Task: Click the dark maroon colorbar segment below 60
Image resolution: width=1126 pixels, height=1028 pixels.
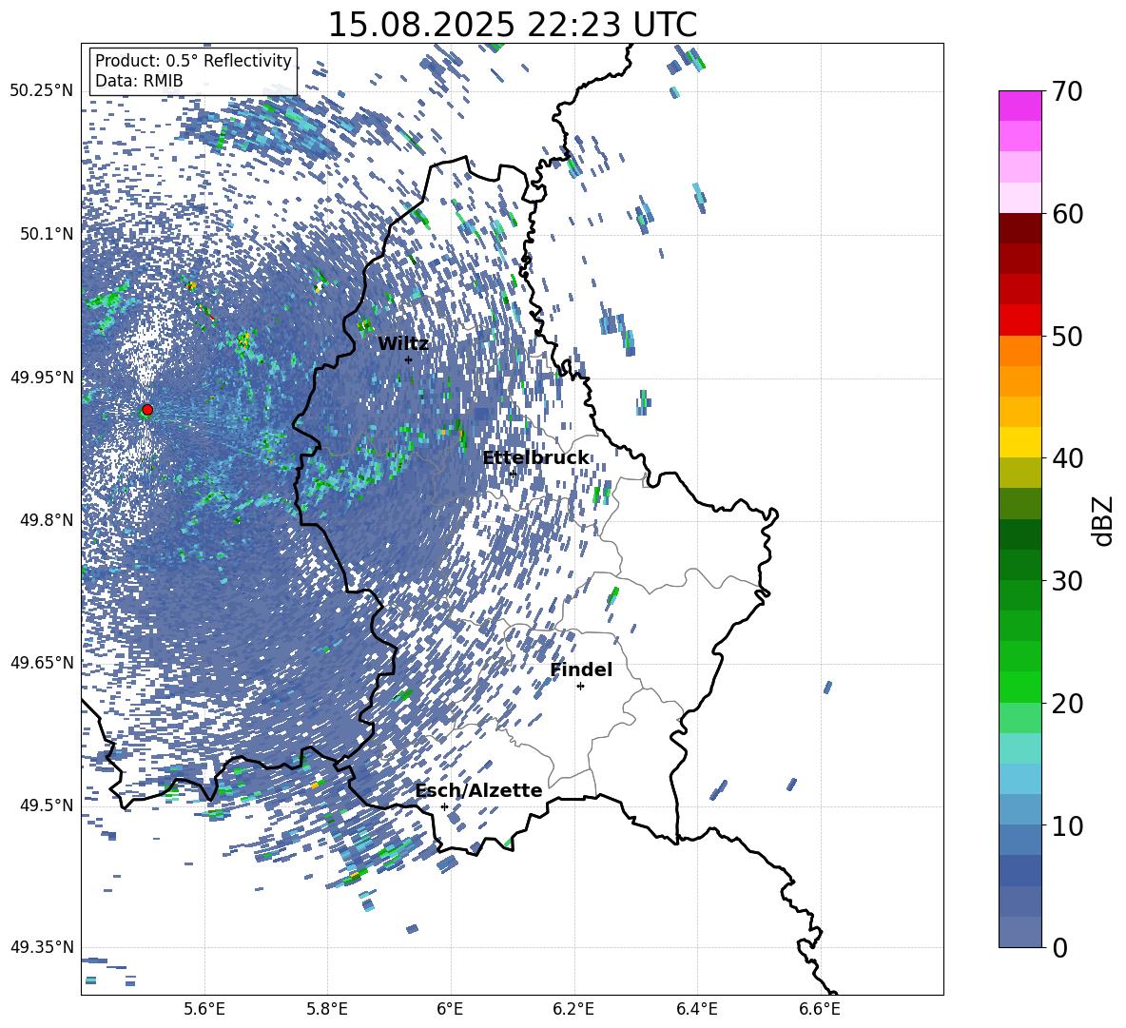Action: (1019, 229)
